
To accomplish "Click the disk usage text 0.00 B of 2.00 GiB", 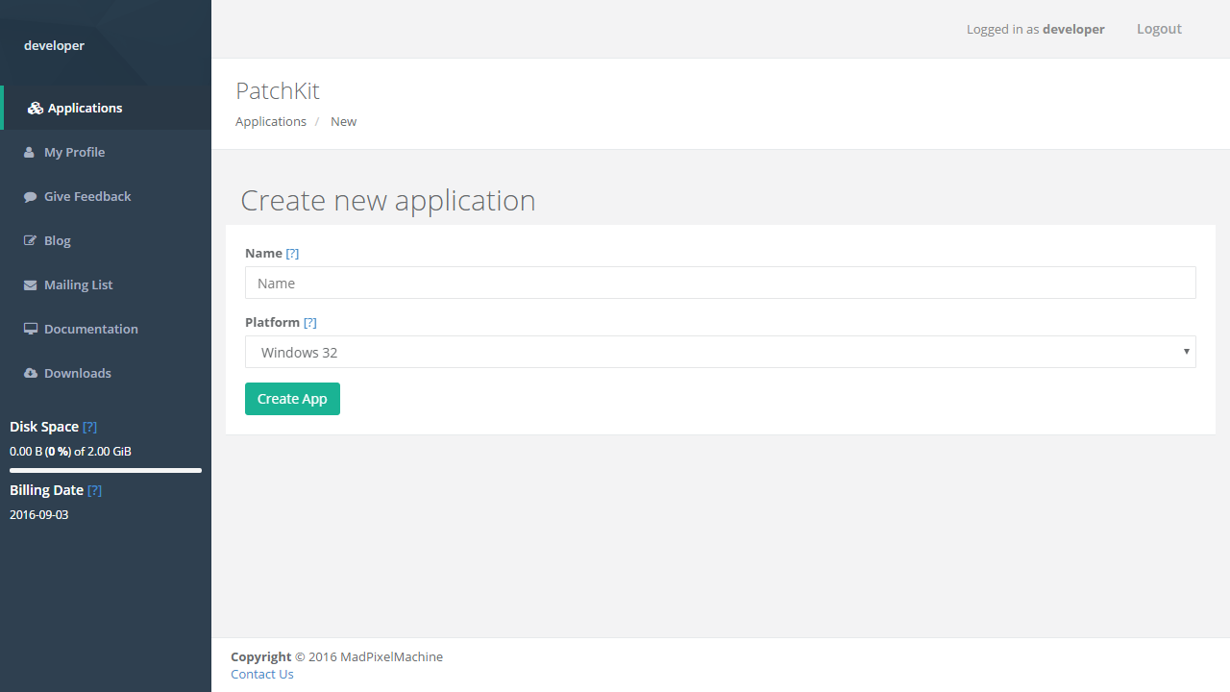I will [x=70, y=451].
